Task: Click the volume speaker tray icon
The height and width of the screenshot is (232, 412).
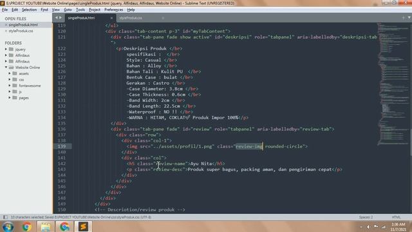Action: point(368,227)
